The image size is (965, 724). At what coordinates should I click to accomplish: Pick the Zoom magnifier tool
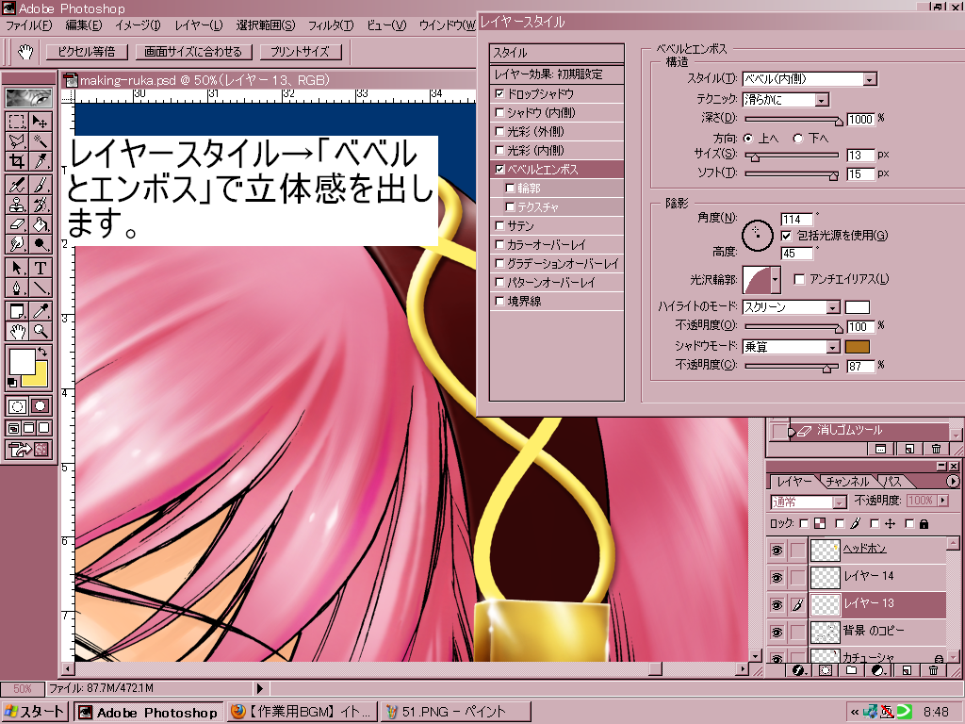pyautogui.click(x=41, y=331)
